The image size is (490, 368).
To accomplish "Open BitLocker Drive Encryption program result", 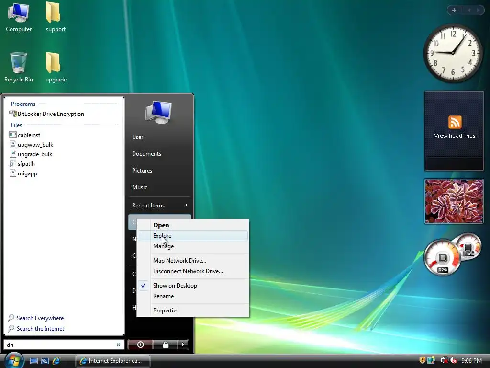I will point(47,114).
